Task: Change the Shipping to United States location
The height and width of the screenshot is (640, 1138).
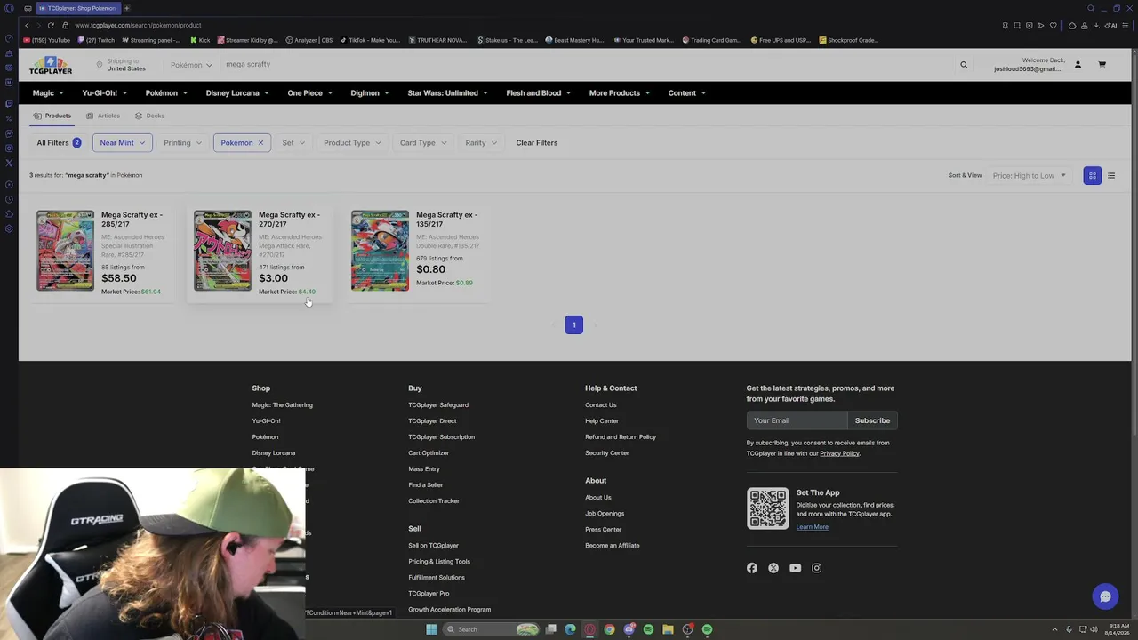Action: click(121, 65)
